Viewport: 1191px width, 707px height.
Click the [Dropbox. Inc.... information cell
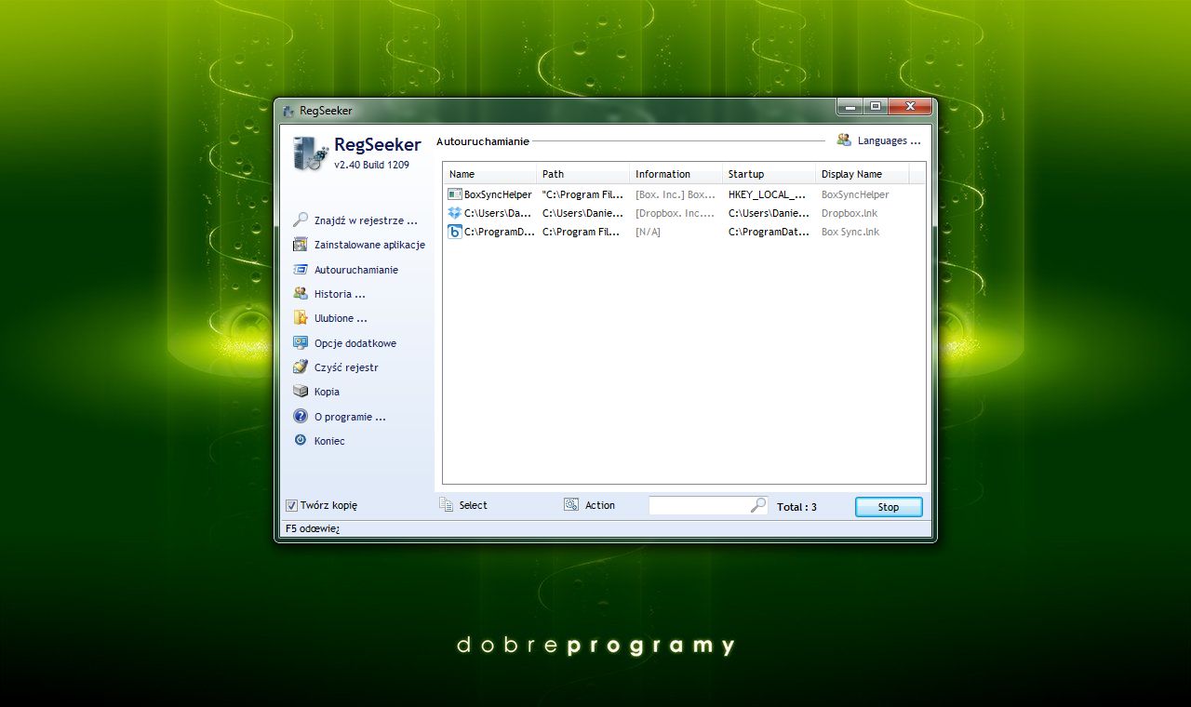(x=676, y=213)
